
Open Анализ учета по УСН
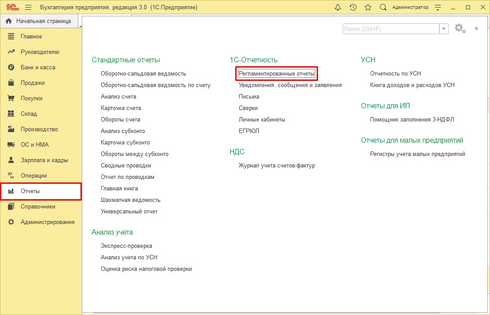tap(129, 257)
